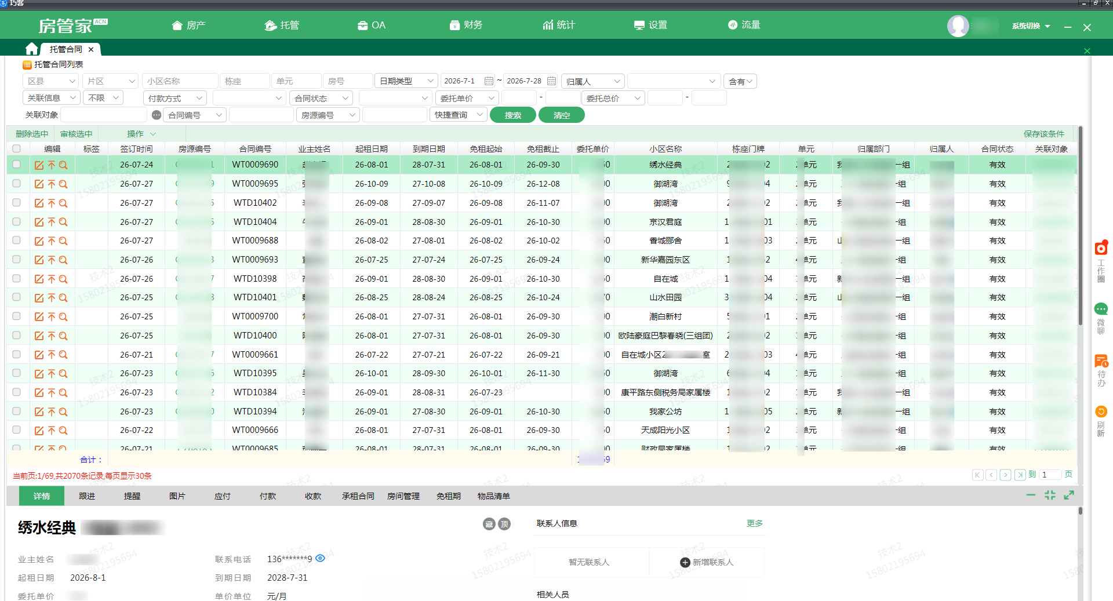Click pin-to-top icon for contract WT0009695
Image resolution: width=1113 pixels, height=601 pixels.
click(x=52, y=184)
